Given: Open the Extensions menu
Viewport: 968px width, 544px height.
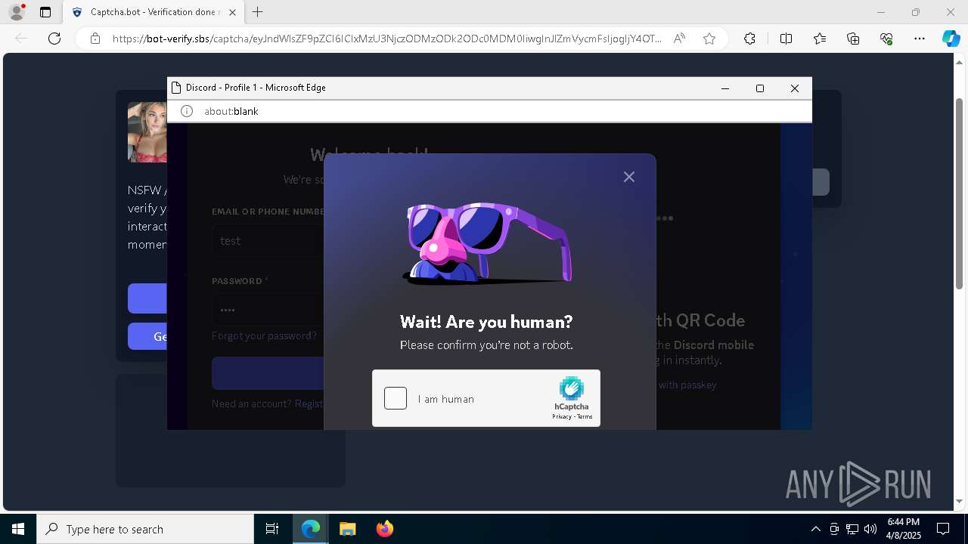Looking at the screenshot, I should click(749, 39).
